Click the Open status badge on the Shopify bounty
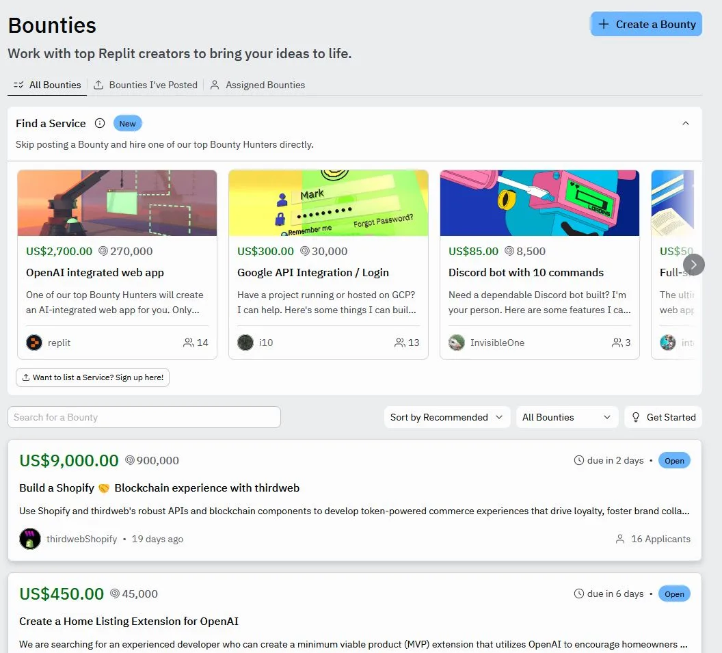 (674, 460)
